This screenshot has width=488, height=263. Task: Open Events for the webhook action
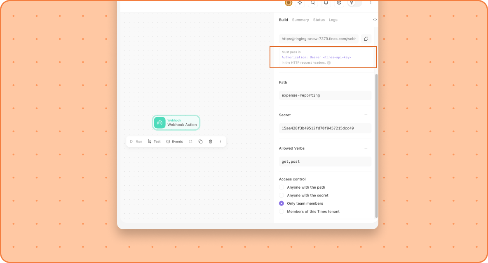(x=175, y=141)
